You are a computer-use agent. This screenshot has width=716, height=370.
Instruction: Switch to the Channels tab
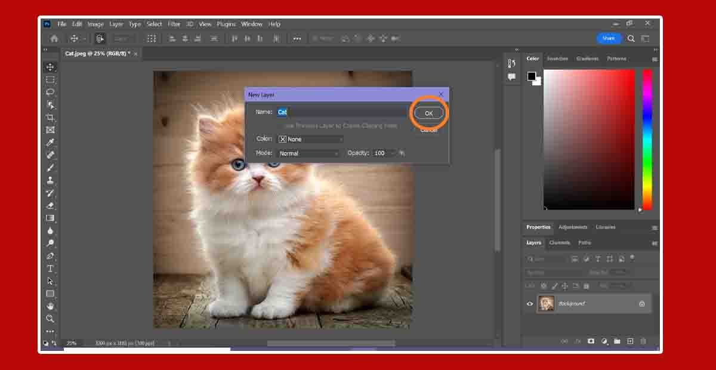(560, 243)
